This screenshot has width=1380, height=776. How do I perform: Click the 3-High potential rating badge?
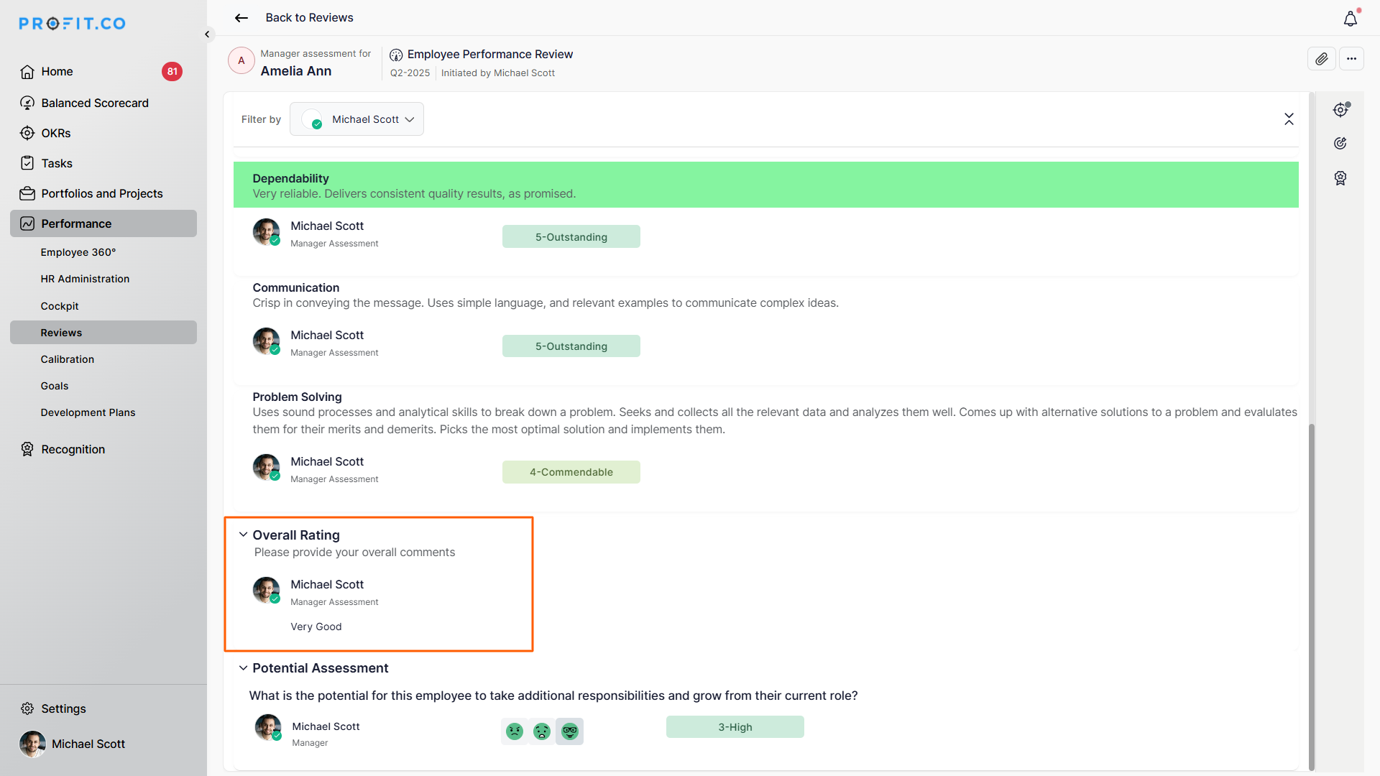point(735,727)
